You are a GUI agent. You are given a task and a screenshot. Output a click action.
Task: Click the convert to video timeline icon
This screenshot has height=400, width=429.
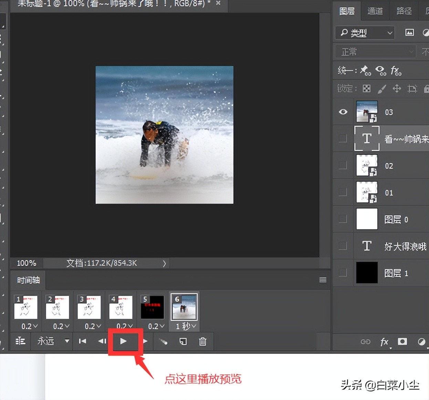point(20,341)
